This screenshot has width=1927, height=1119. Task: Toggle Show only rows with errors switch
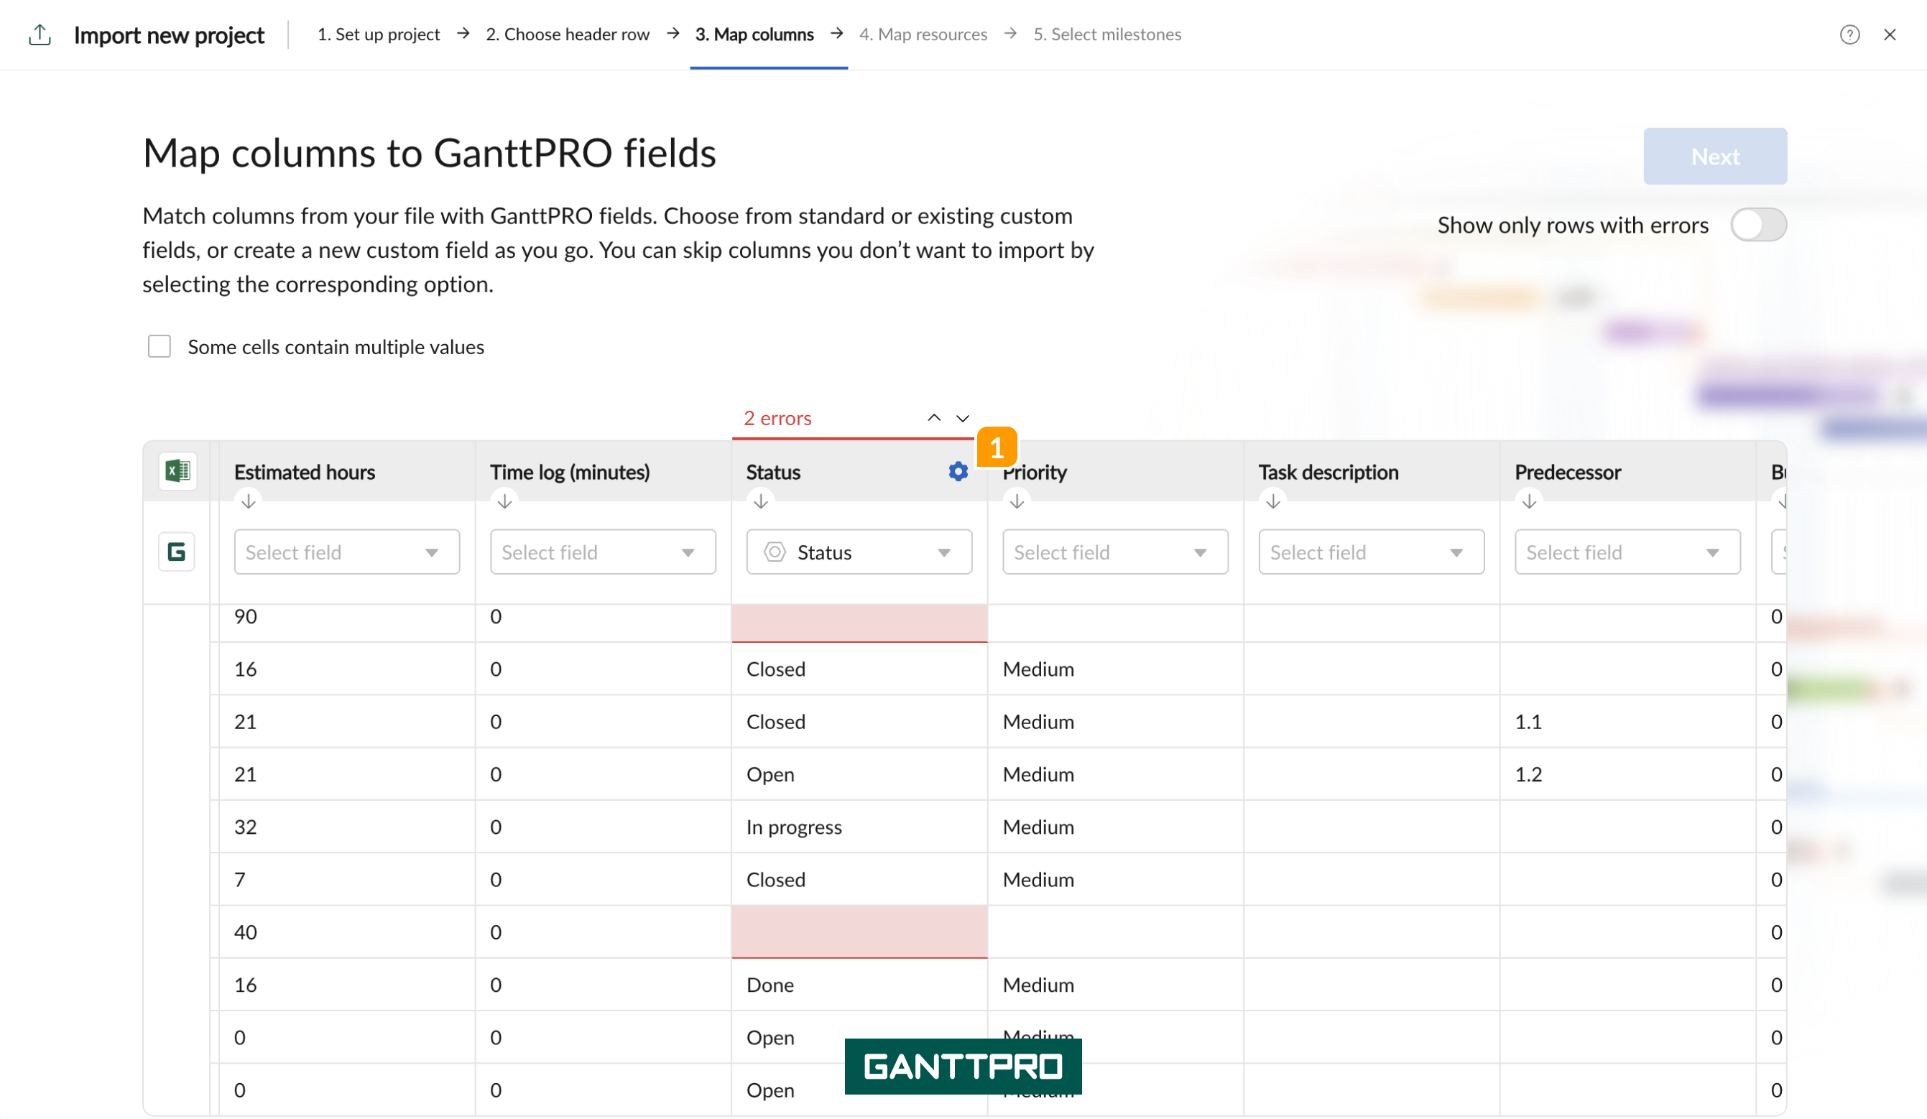pyautogui.click(x=1759, y=225)
